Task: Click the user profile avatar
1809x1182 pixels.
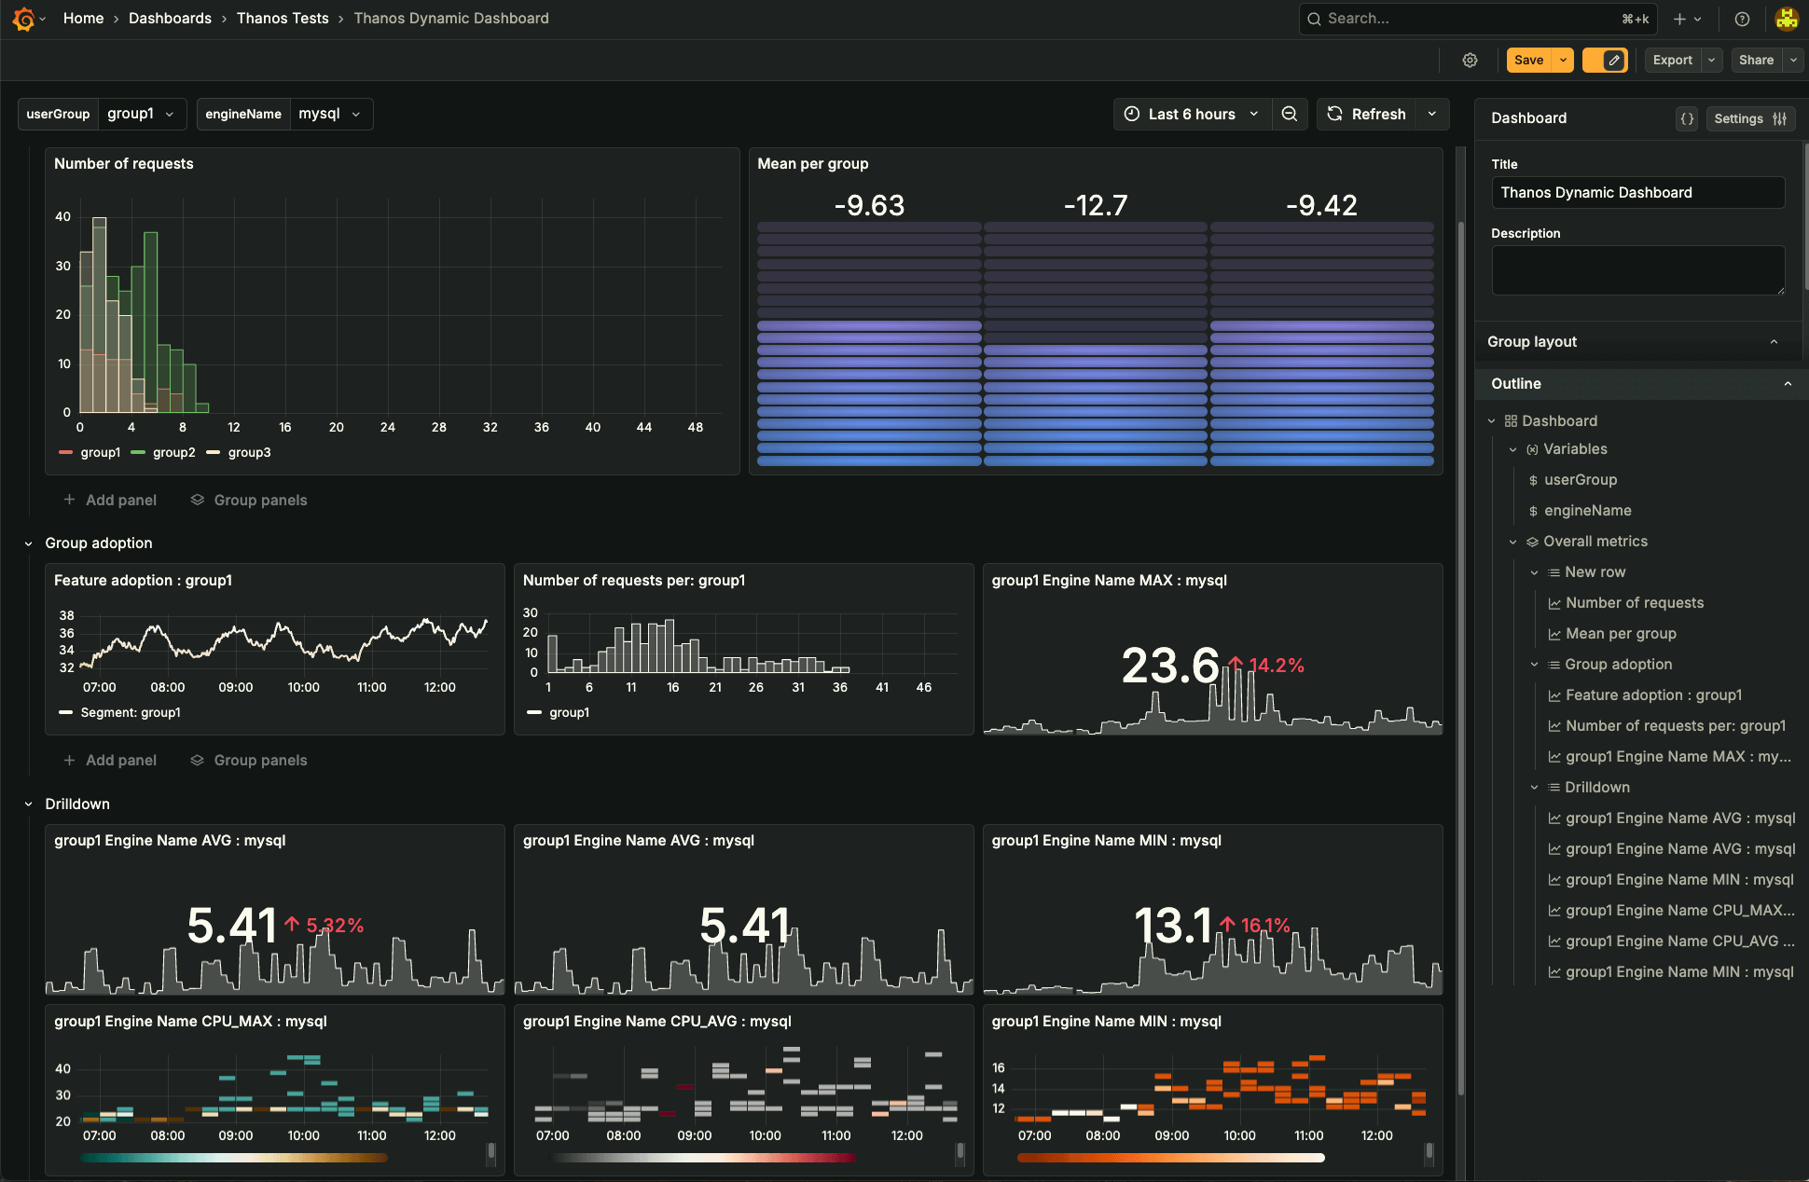Action: [x=1787, y=19]
